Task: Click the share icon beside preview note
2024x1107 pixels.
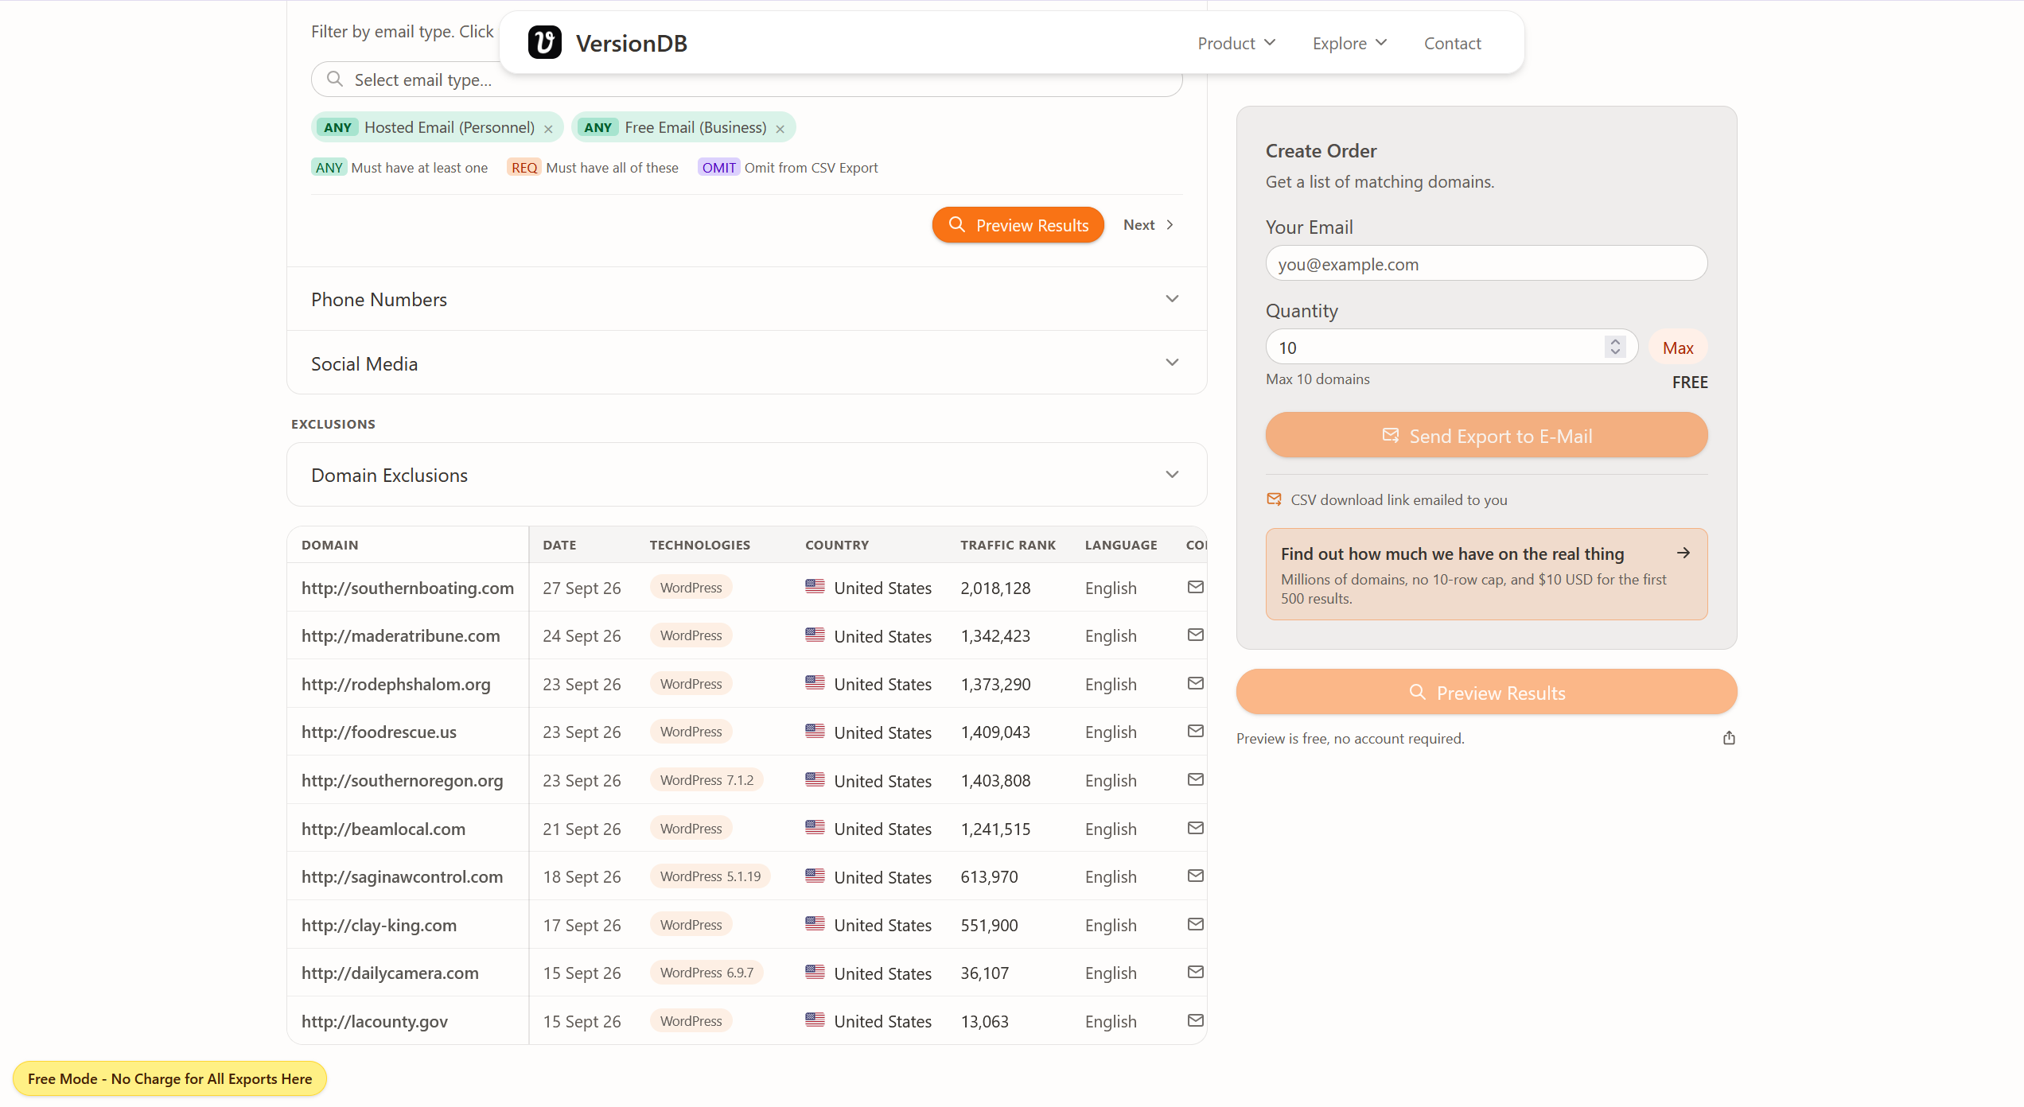Action: (x=1729, y=738)
